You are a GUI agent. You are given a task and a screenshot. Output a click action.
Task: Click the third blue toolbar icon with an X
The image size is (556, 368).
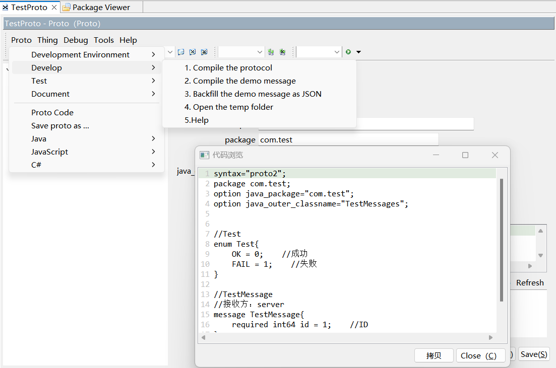(204, 52)
